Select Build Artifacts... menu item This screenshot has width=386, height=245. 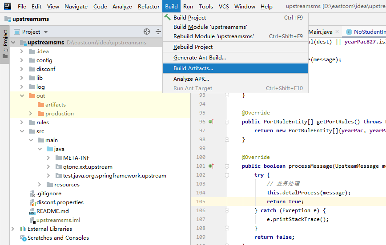pyautogui.click(x=235, y=68)
